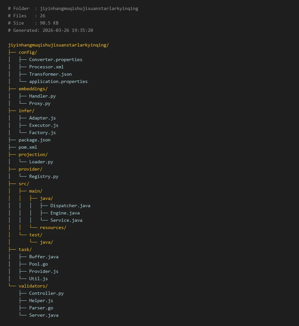Image resolution: width=299 pixels, height=326 pixels.
Task: Open Dispatcher.java file
Action: tap(70, 205)
